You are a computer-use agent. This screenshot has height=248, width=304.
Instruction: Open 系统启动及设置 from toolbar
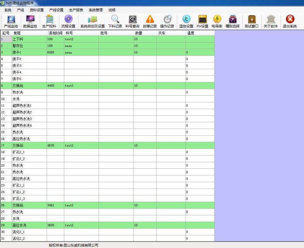(x=92, y=20)
